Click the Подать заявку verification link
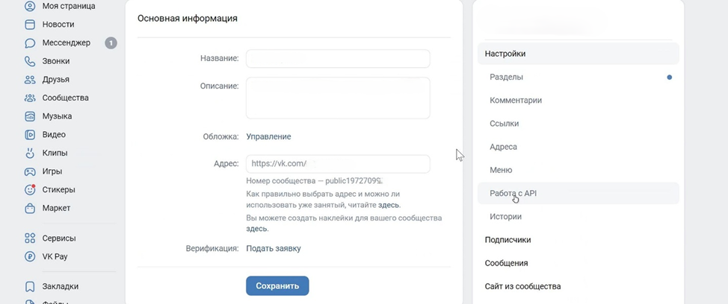The width and height of the screenshot is (728, 304). (x=274, y=248)
